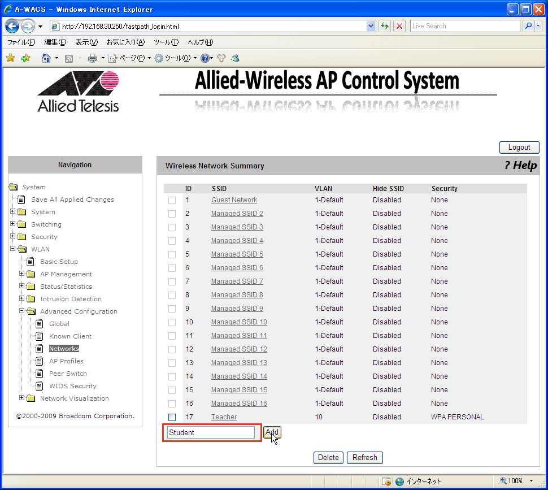Click Add to Favorites icon
Image resolution: width=548 pixels, height=490 pixels.
point(25,58)
